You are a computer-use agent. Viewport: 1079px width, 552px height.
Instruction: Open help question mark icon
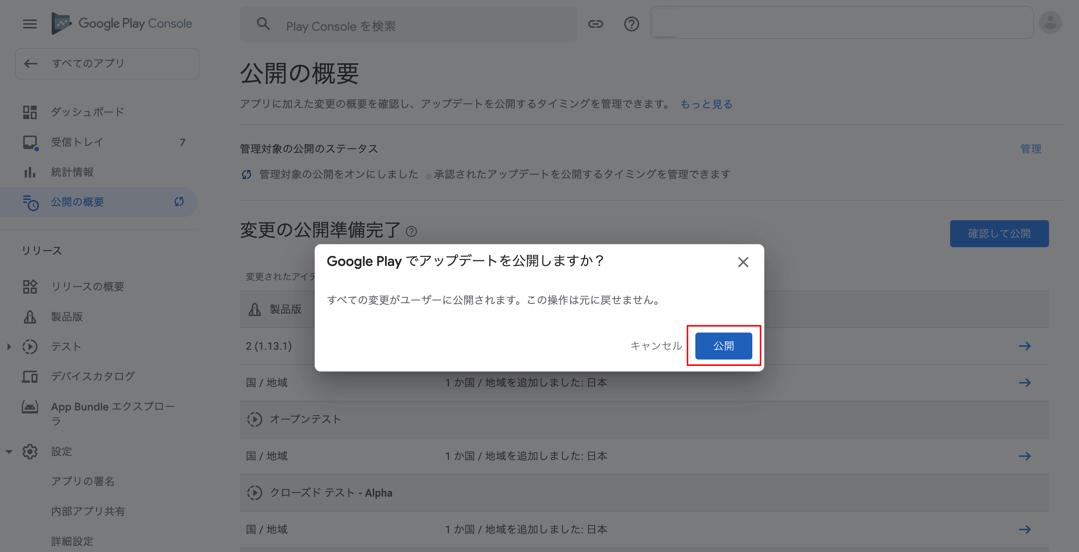[631, 24]
